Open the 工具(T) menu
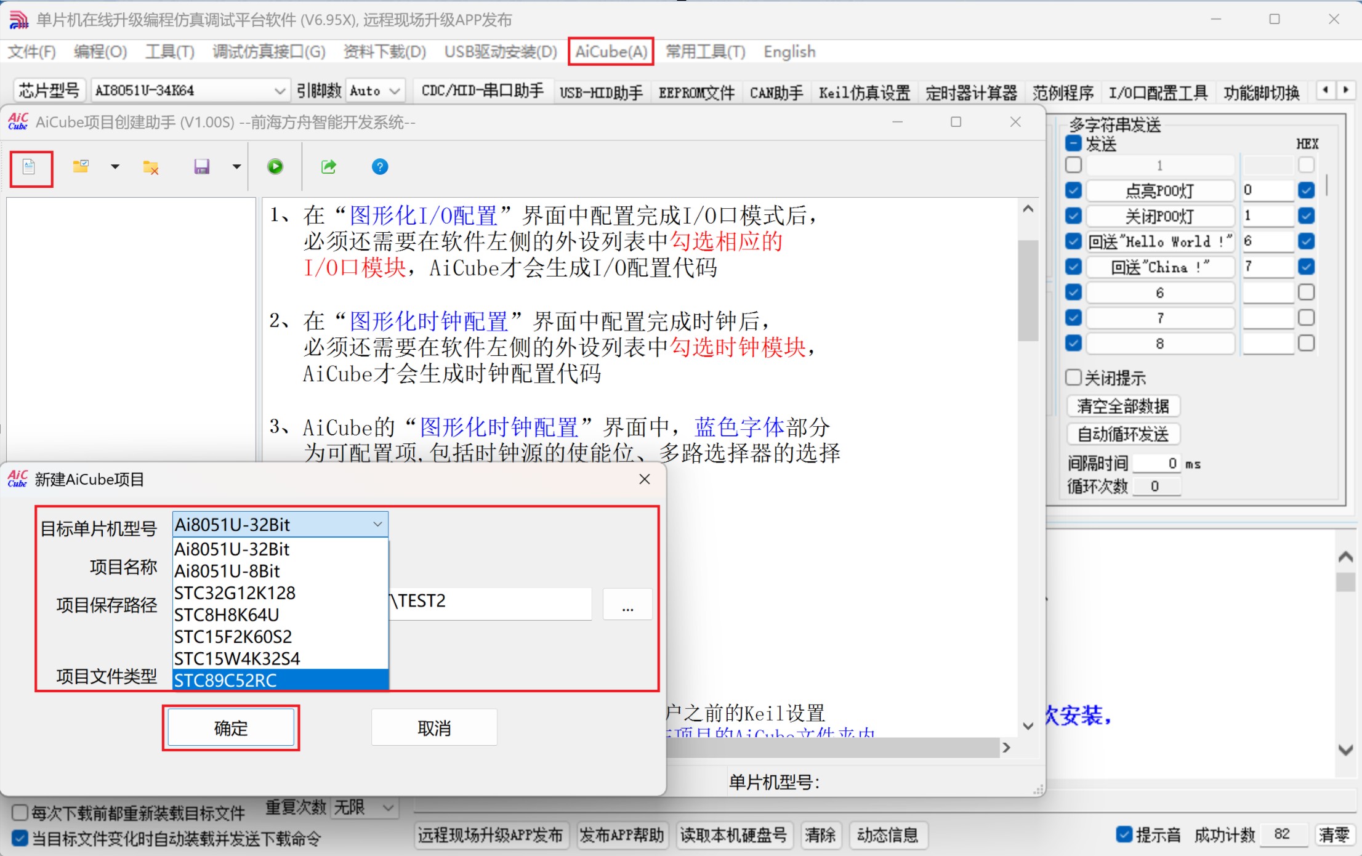 point(169,52)
